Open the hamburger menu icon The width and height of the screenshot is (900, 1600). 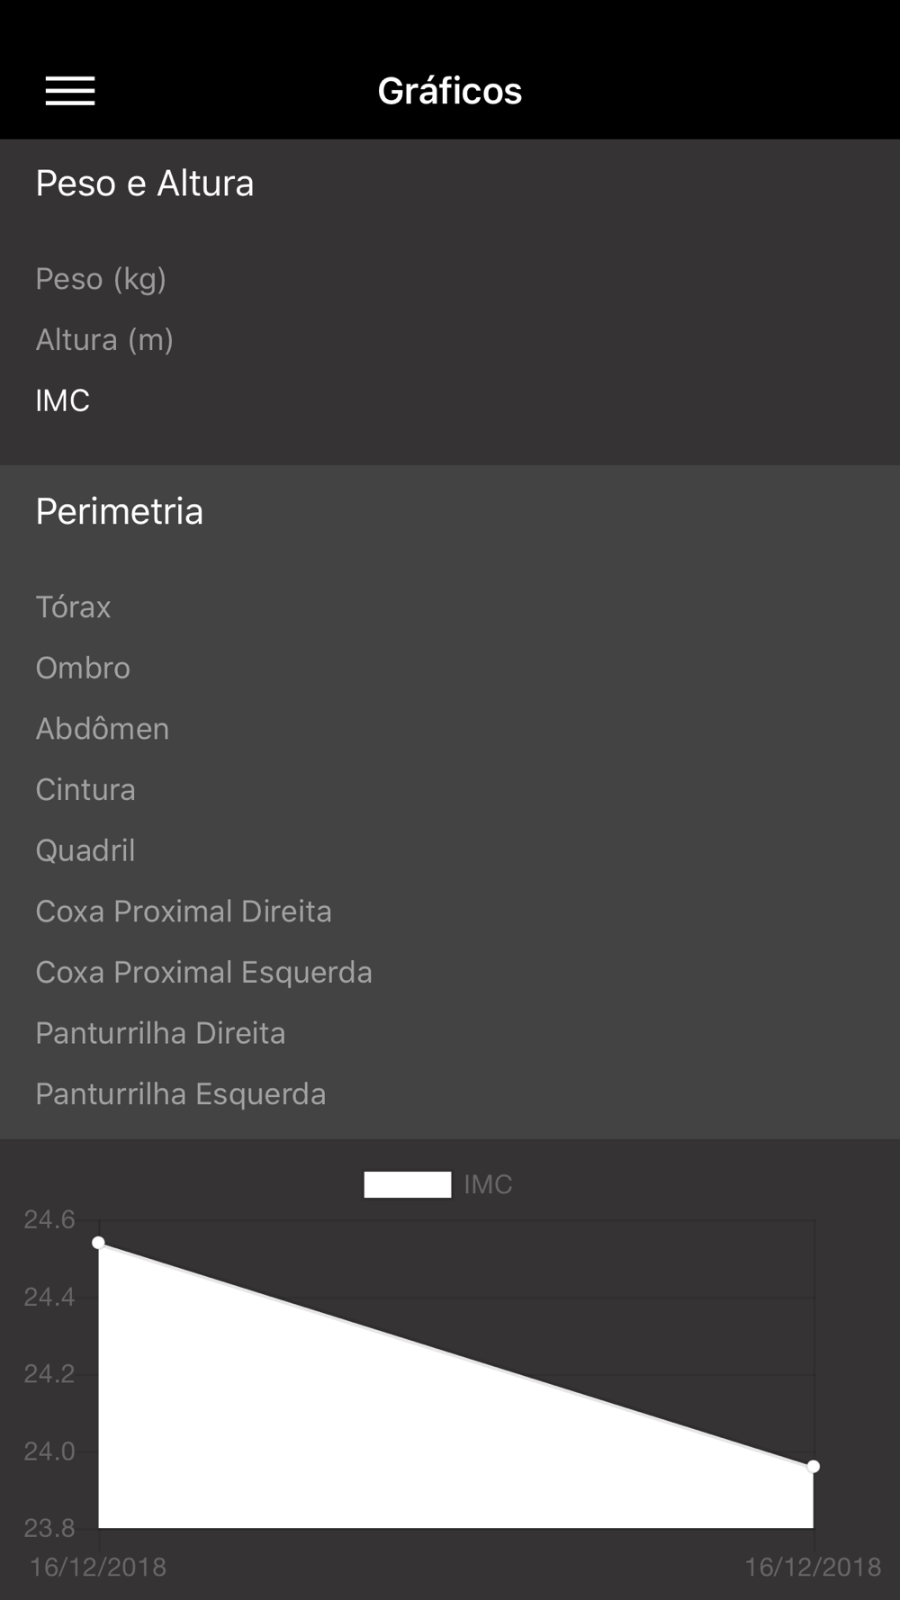click(70, 91)
